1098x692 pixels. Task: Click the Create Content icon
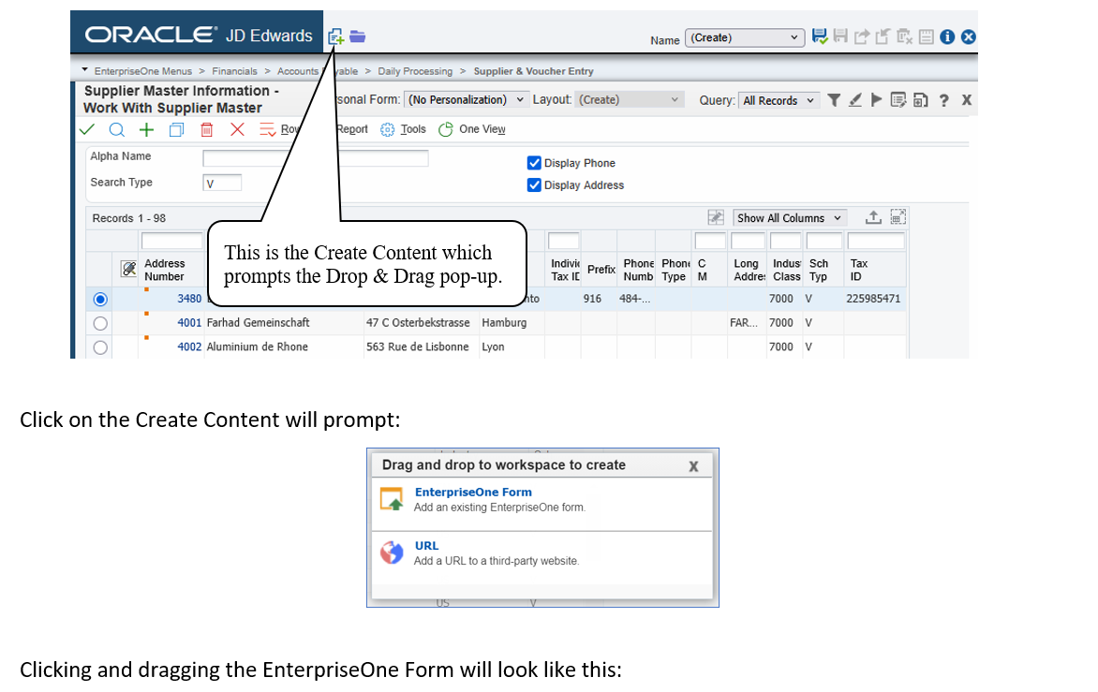click(x=335, y=37)
